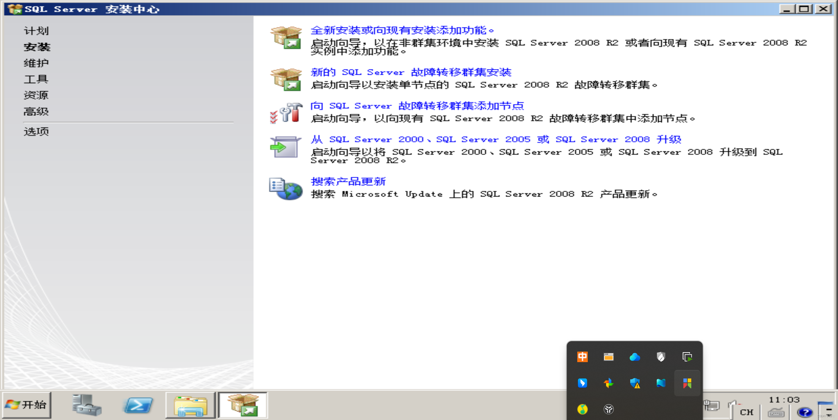Open the 选项 section
838x420 pixels.
click(36, 132)
